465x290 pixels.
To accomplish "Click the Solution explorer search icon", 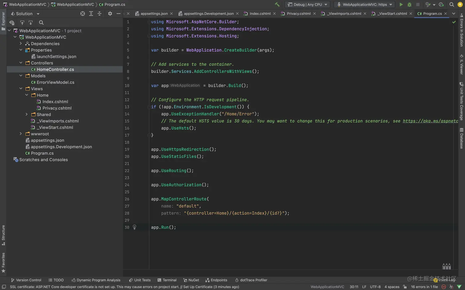I will [x=41, y=22].
